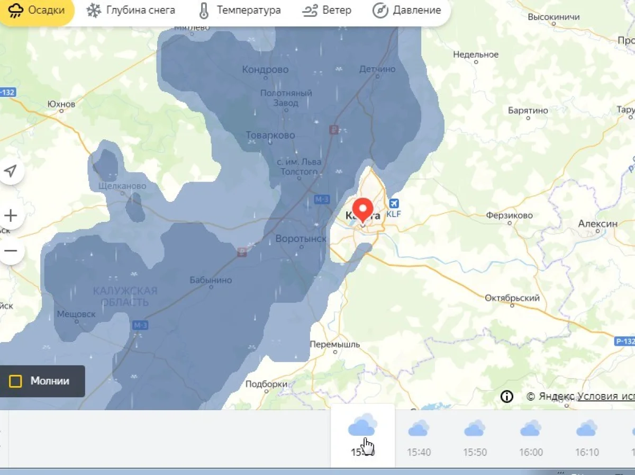
Task: Click the geolocation arrow icon
Action: [x=11, y=171]
